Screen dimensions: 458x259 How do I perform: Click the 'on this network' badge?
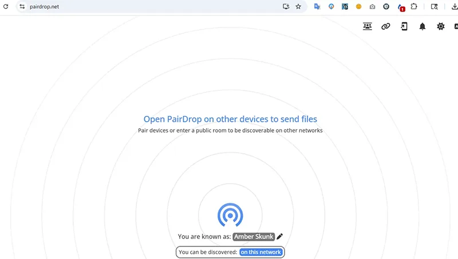click(x=261, y=252)
